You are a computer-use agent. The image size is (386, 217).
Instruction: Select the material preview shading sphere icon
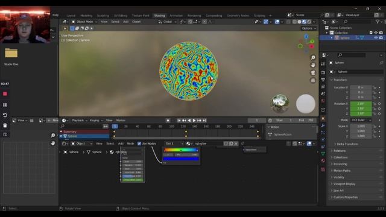[304, 22]
